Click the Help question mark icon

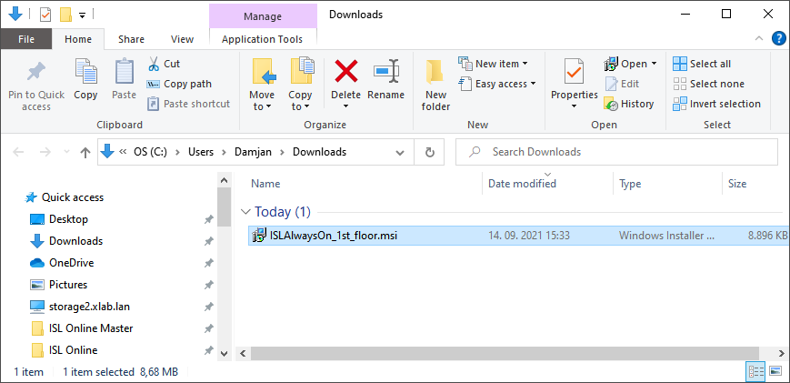click(x=778, y=38)
